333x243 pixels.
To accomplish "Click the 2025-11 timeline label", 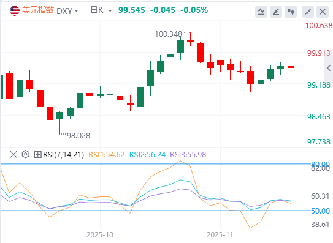I will point(220,235).
